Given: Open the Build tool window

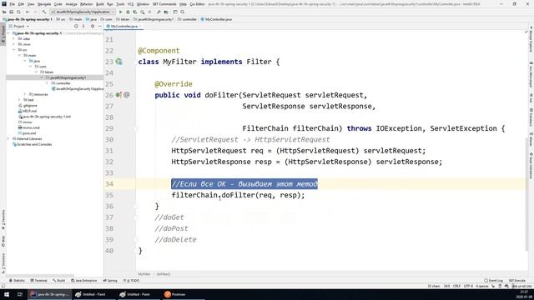Looking at the screenshot, I should tap(59, 281).
